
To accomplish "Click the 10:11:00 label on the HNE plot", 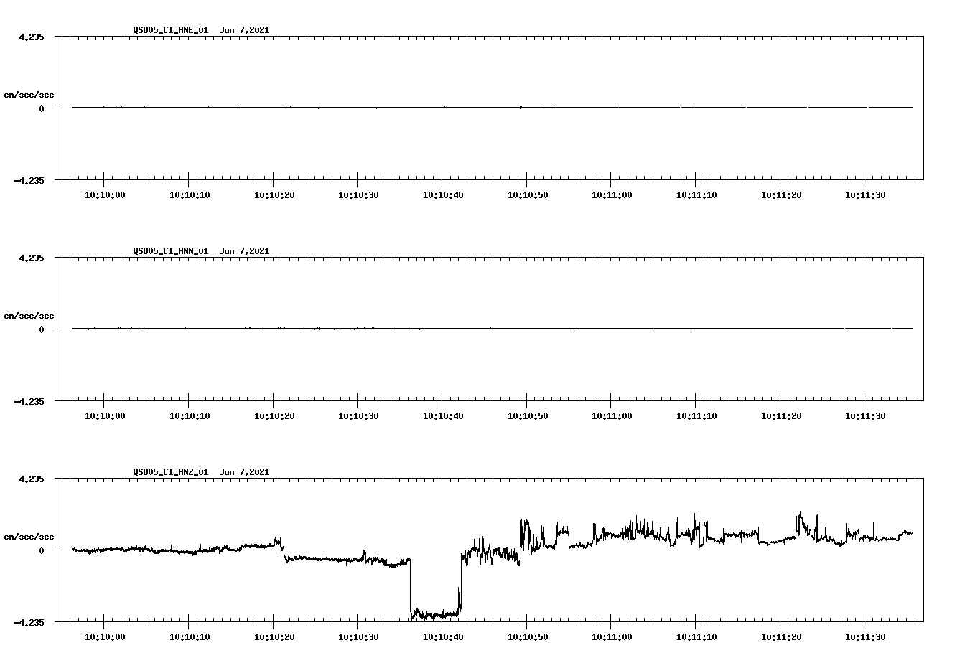I will pos(612,195).
